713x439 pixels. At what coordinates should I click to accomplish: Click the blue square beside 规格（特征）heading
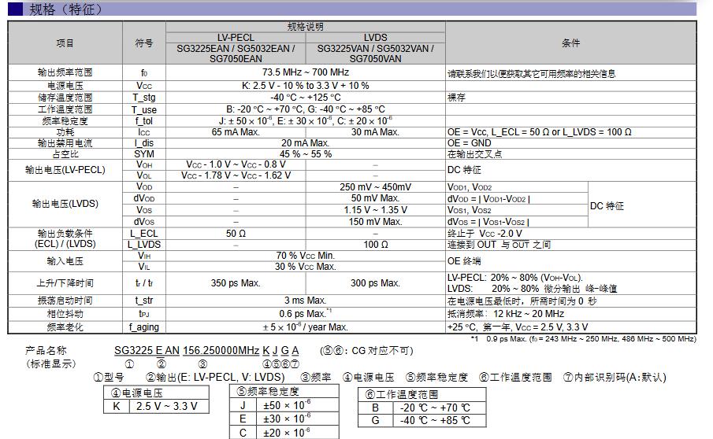(x=15, y=9)
